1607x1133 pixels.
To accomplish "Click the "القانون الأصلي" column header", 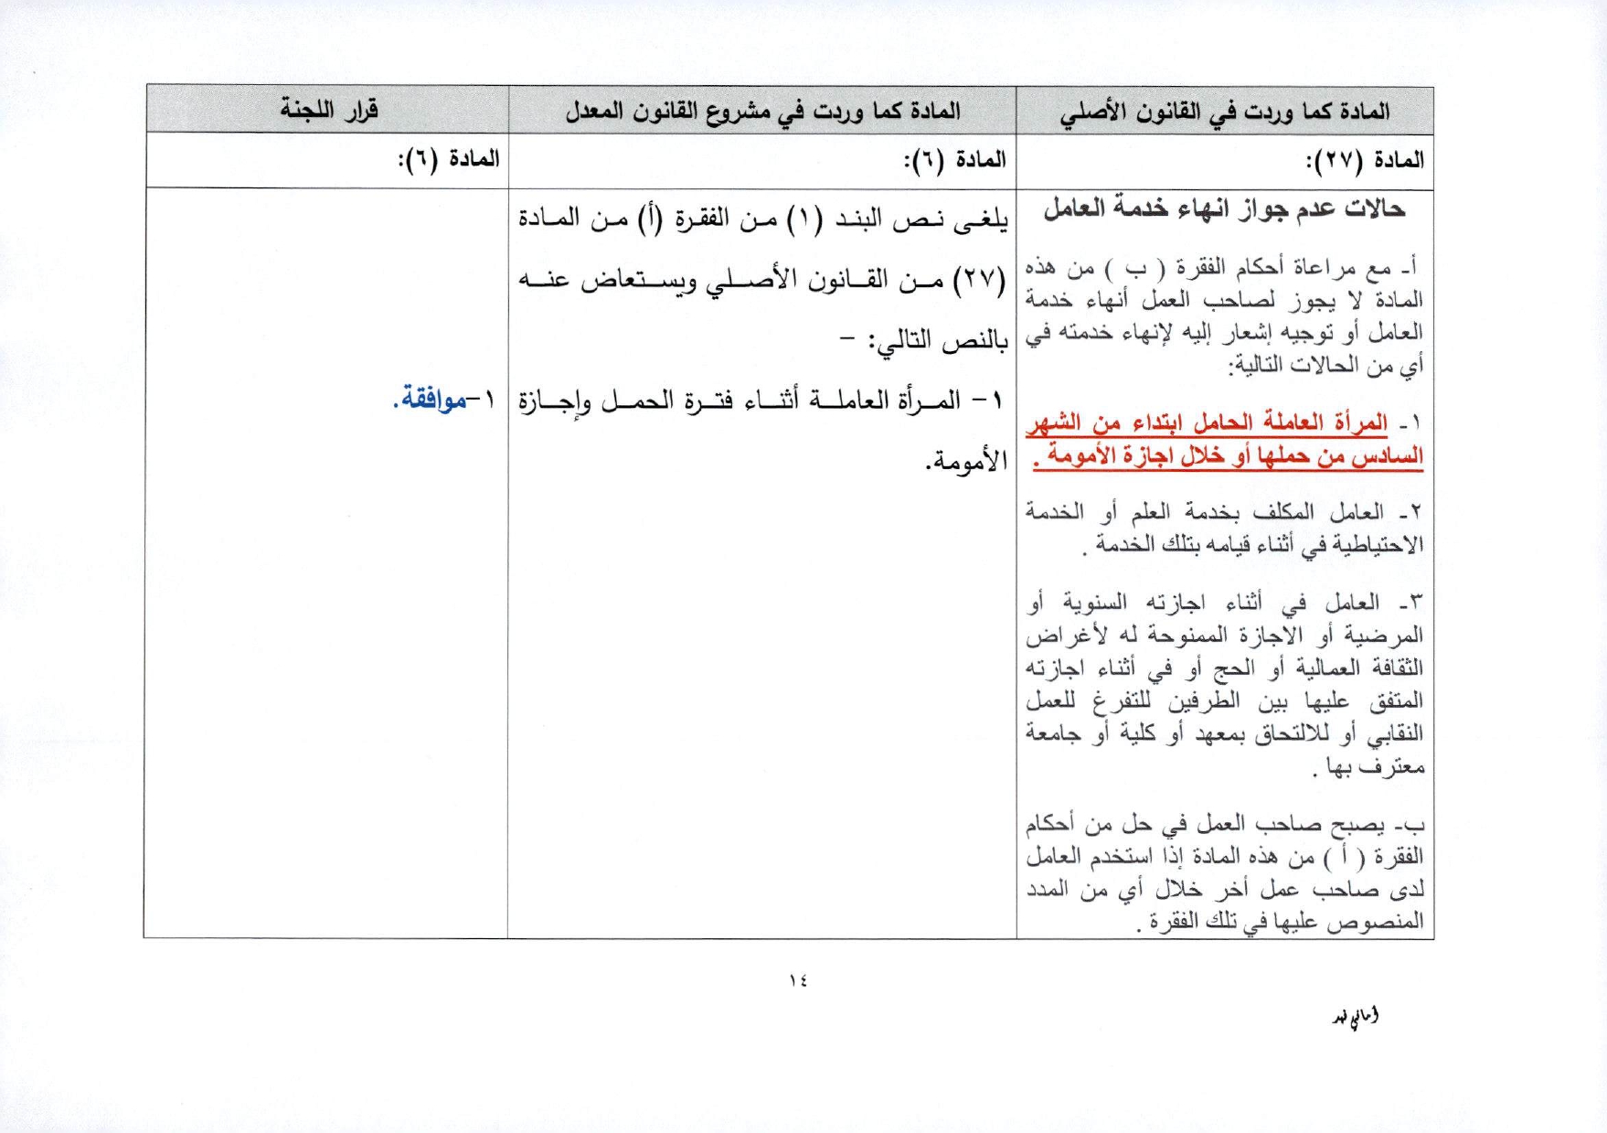I will click(1224, 112).
